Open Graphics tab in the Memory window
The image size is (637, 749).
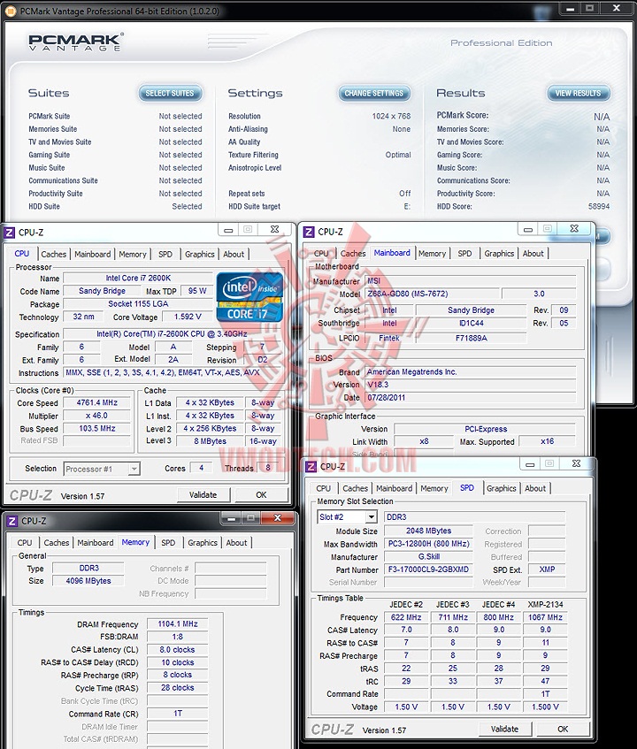(203, 543)
